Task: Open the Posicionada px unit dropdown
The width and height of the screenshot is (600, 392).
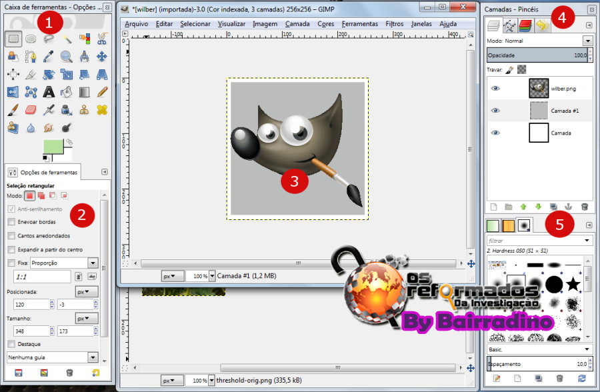Action: [87, 292]
